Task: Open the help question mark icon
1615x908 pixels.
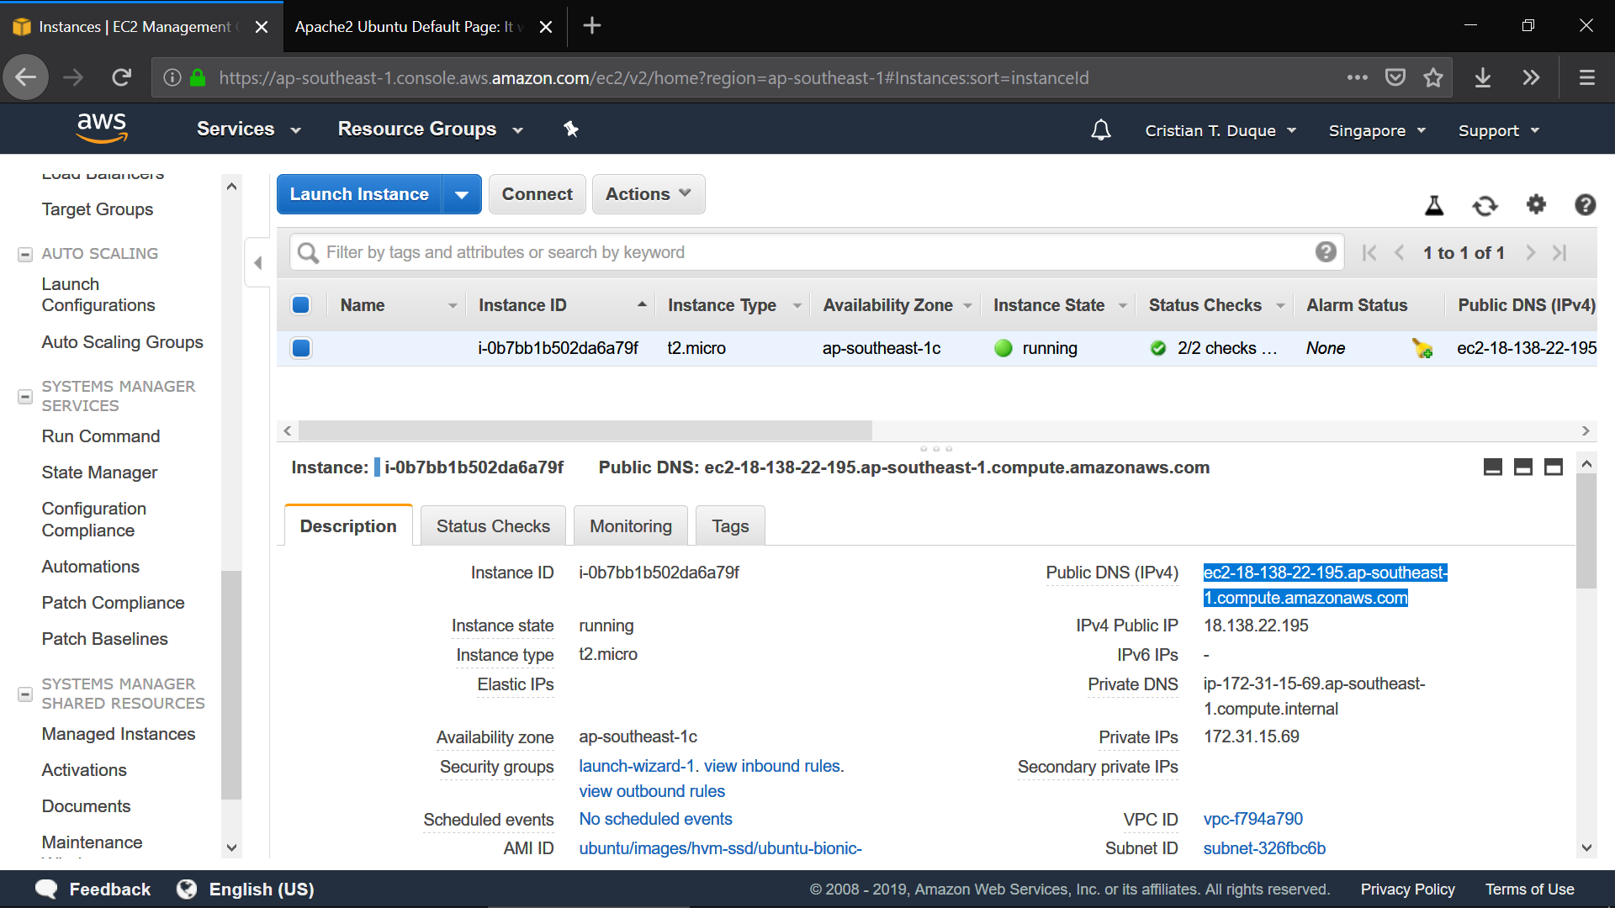Action: (1585, 205)
